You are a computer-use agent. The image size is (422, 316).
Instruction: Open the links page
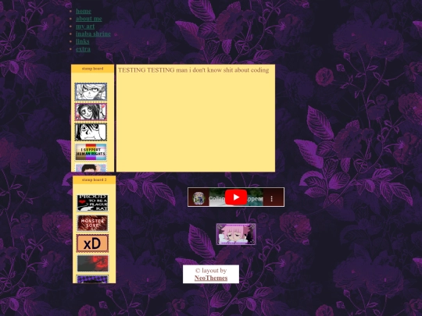(82, 41)
